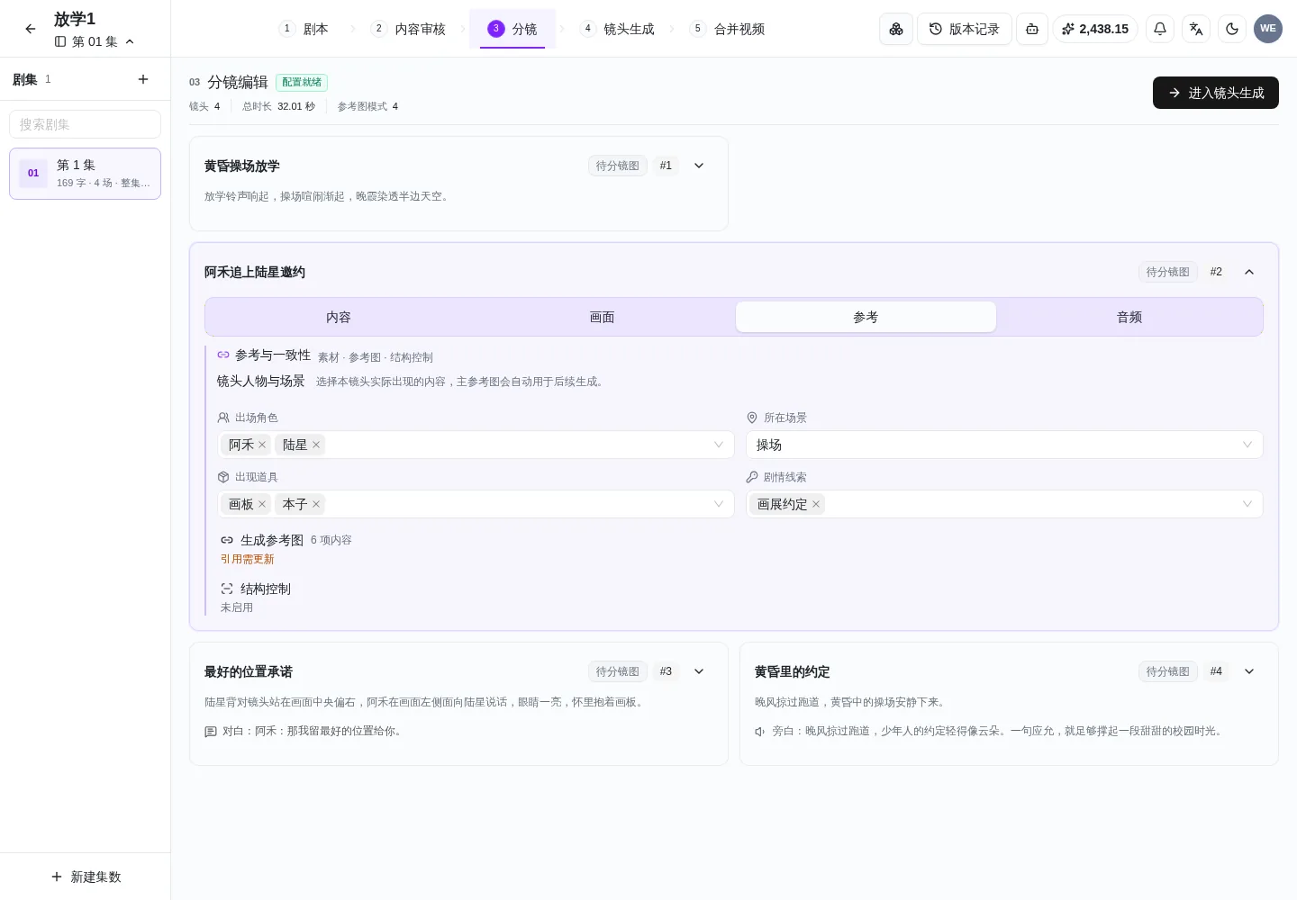Select the 参考 tab
Viewport: 1297px width, 900px height.
tap(866, 317)
